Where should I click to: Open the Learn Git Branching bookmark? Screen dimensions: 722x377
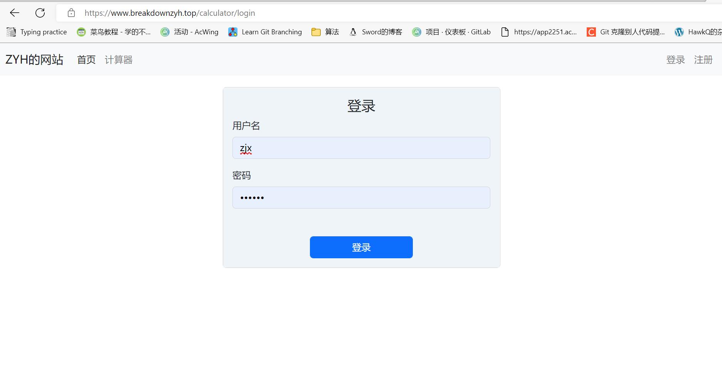265,32
